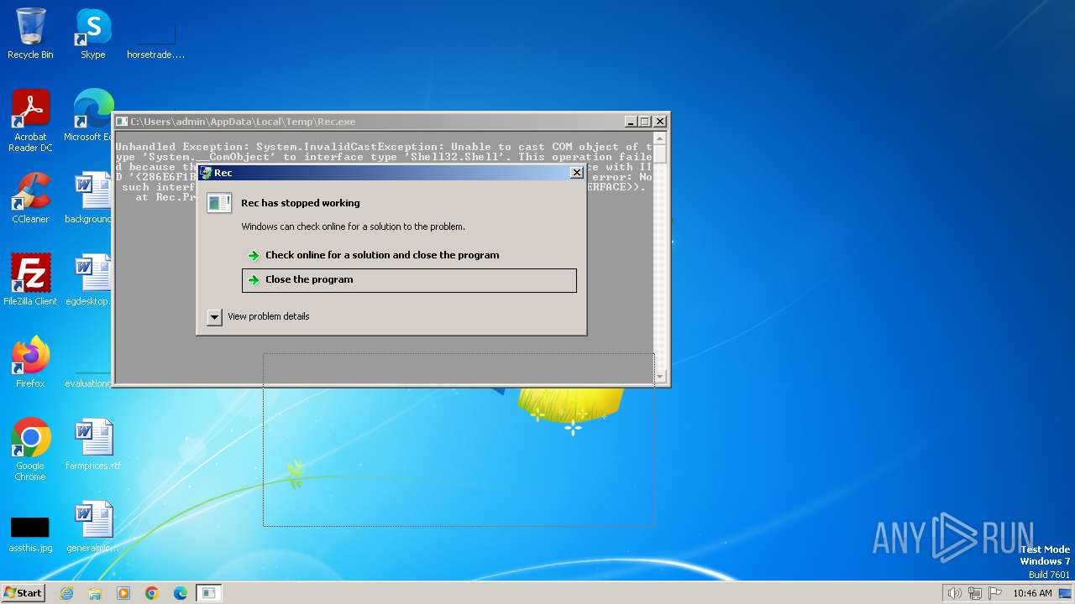
Task: Open Edge from taskbar
Action: (x=181, y=593)
